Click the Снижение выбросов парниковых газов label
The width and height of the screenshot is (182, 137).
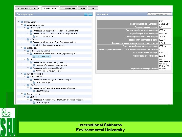(x=140, y=46)
